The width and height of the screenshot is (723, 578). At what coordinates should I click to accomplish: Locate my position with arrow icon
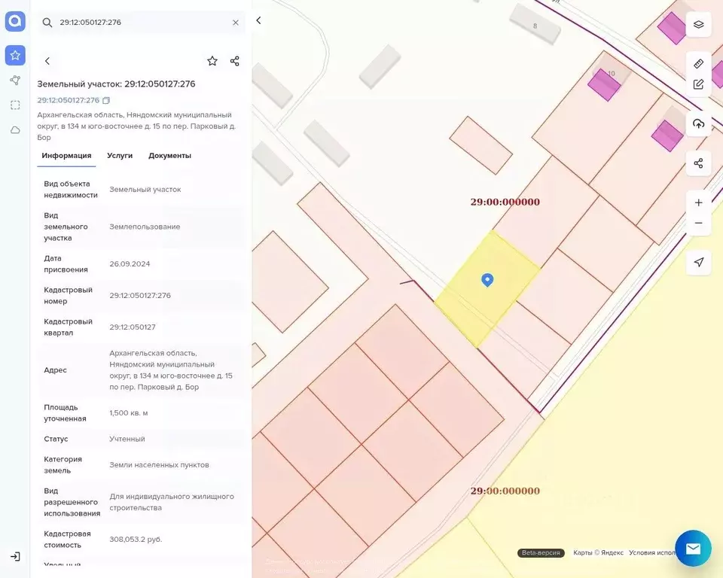[x=698, y=262]
